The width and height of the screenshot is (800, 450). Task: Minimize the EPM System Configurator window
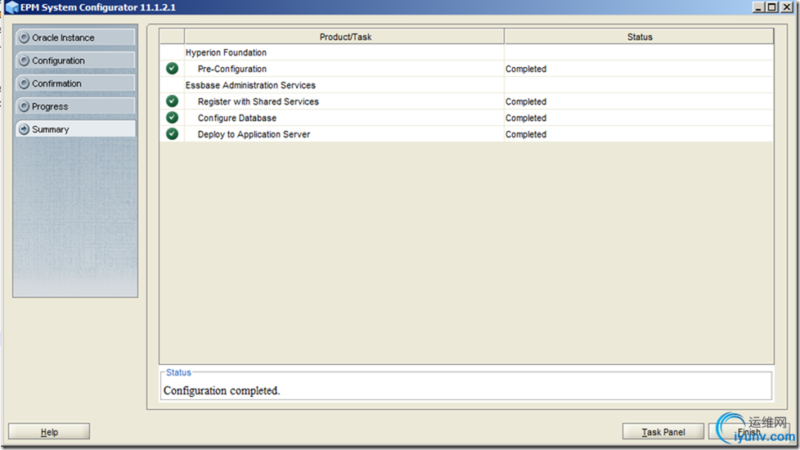(x=758, y=7)
